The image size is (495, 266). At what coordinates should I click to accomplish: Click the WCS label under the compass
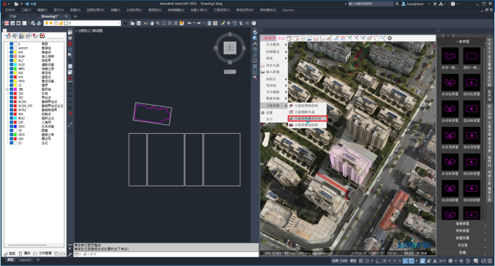(x=230, y=72)
